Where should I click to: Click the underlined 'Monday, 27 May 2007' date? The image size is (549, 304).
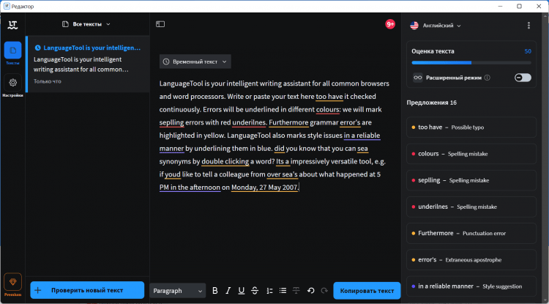point(264,188)
